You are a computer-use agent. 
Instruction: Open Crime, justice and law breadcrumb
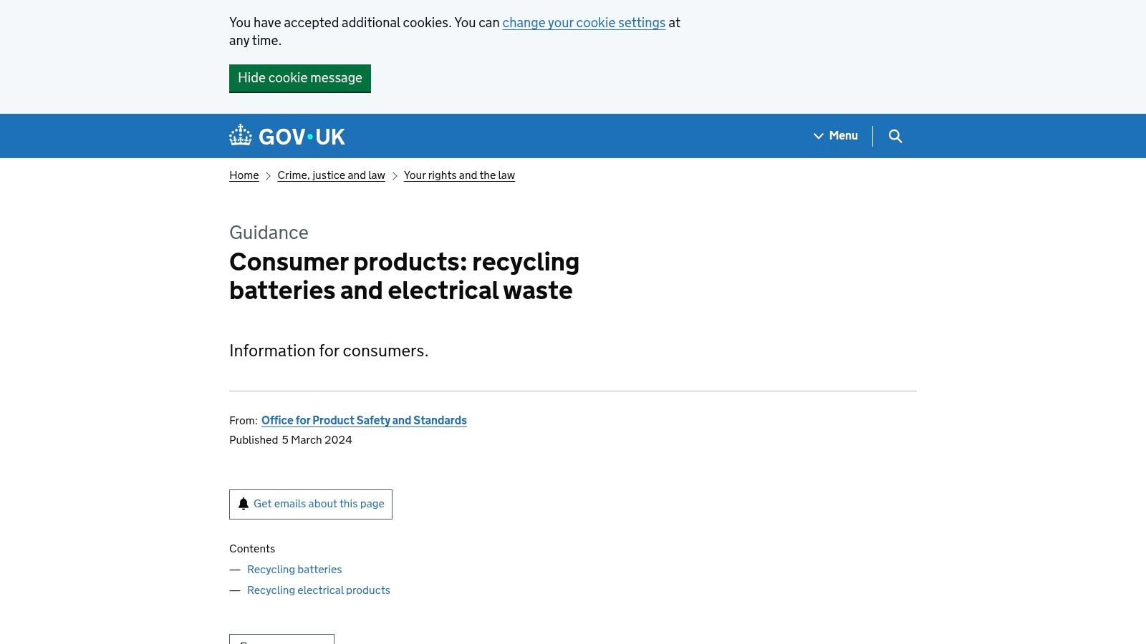pyautogui.click(x=331, y=175)
